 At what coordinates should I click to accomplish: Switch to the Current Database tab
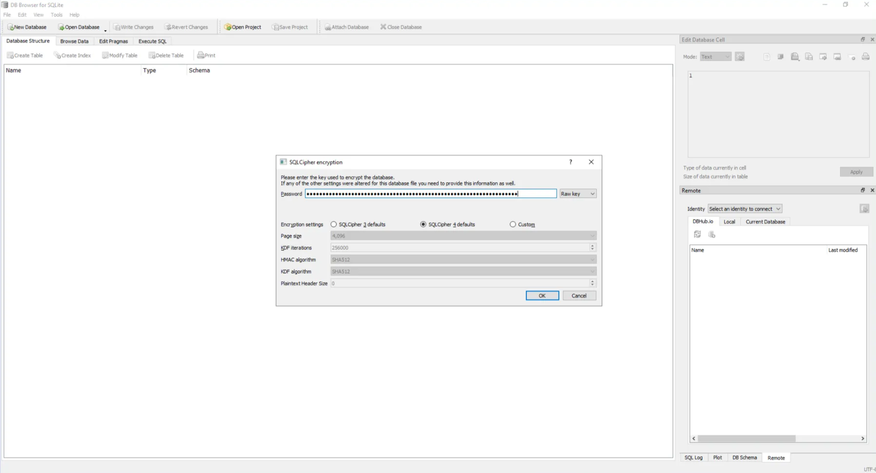[x=765, y=222]
